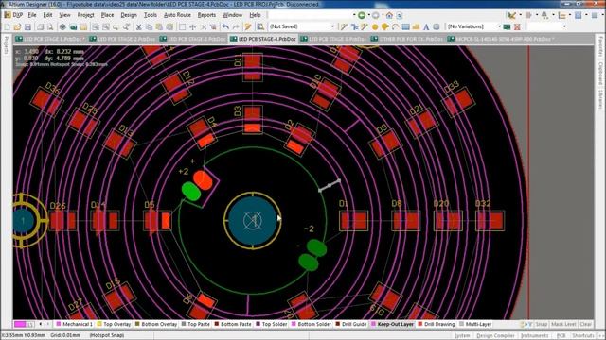Open the Design Compiler panel button
Screen dimensions: 606x340
pos(495,336)
